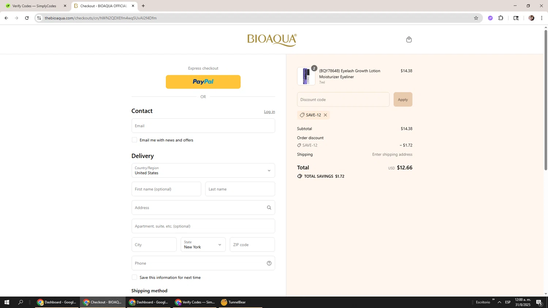Image resolution: width=548 pixels, height=308 pixels.
Task: Open Chrome three-dot menu
Action: (541, 18)
